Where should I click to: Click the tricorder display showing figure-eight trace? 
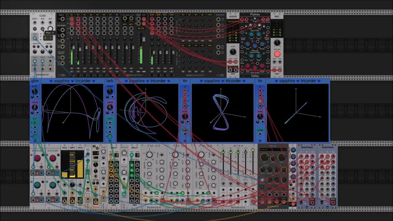(x=223, y=113)
